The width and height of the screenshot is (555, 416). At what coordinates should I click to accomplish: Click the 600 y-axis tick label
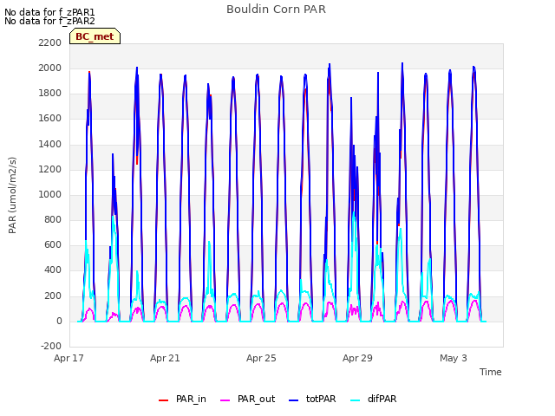(53, 244)
